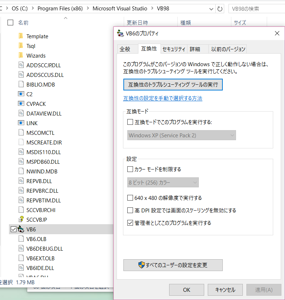
Task: Close the VB6のプロパティ dialog
Action: (x=277, y=33)
